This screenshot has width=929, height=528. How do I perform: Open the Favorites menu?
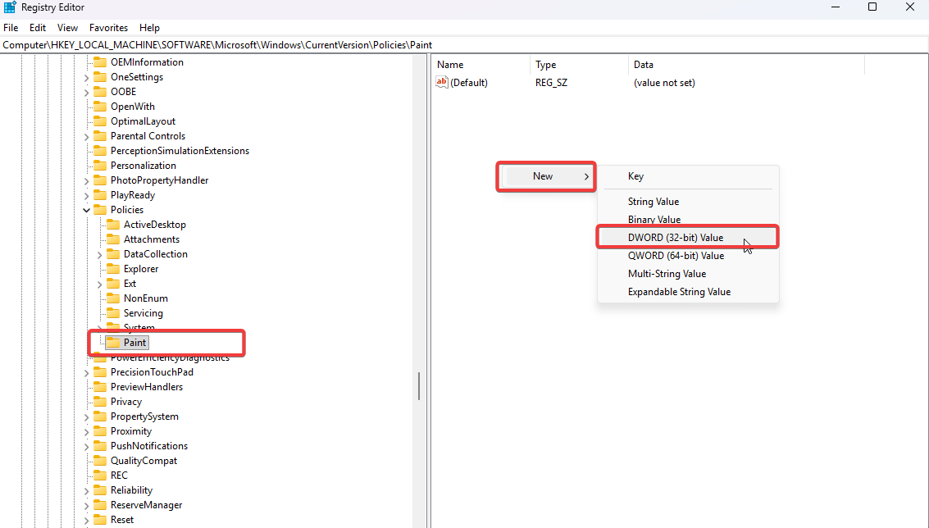[108, 27]
